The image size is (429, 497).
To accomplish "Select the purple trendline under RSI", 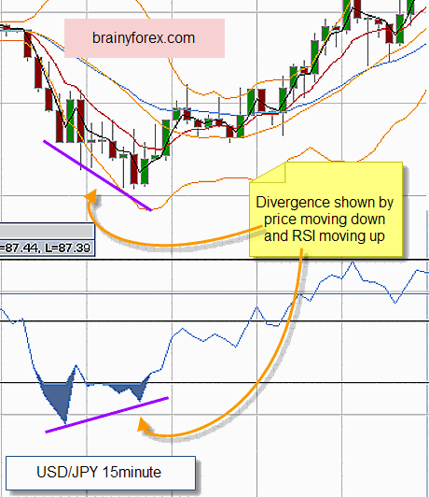I will point(107,415).
